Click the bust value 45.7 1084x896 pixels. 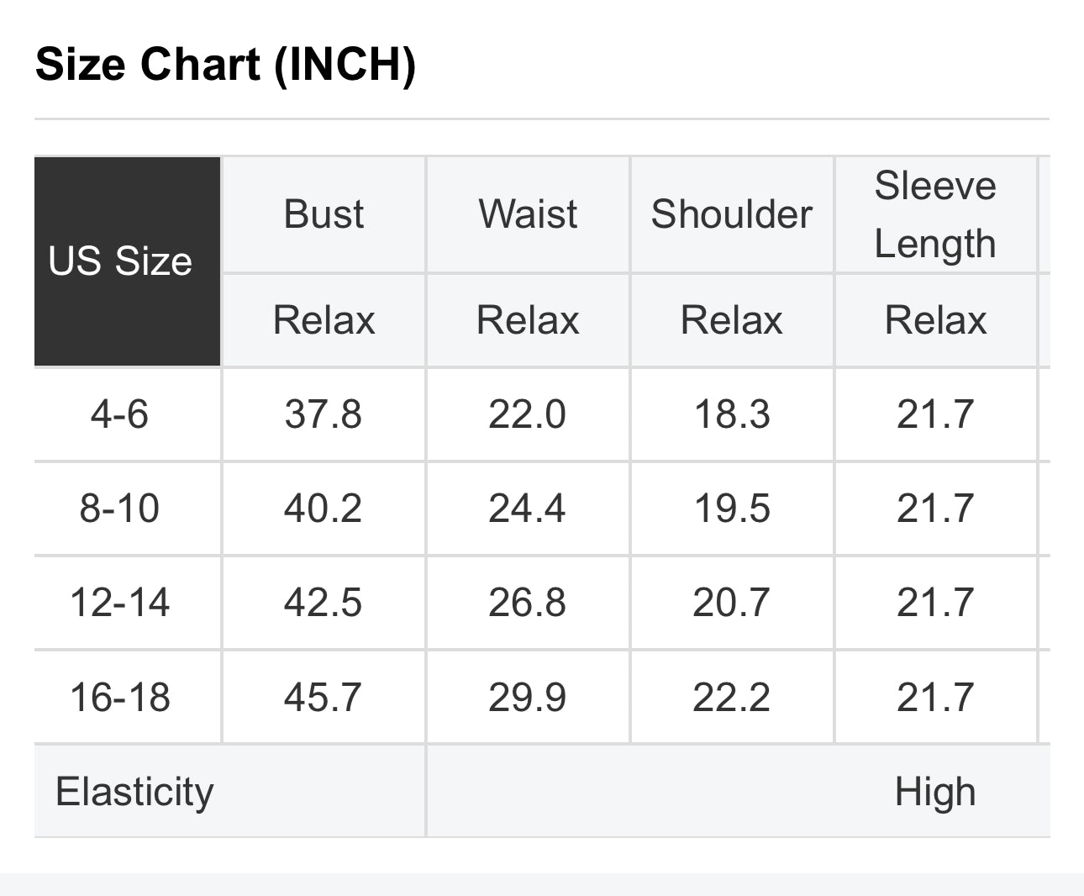(324, 697)
